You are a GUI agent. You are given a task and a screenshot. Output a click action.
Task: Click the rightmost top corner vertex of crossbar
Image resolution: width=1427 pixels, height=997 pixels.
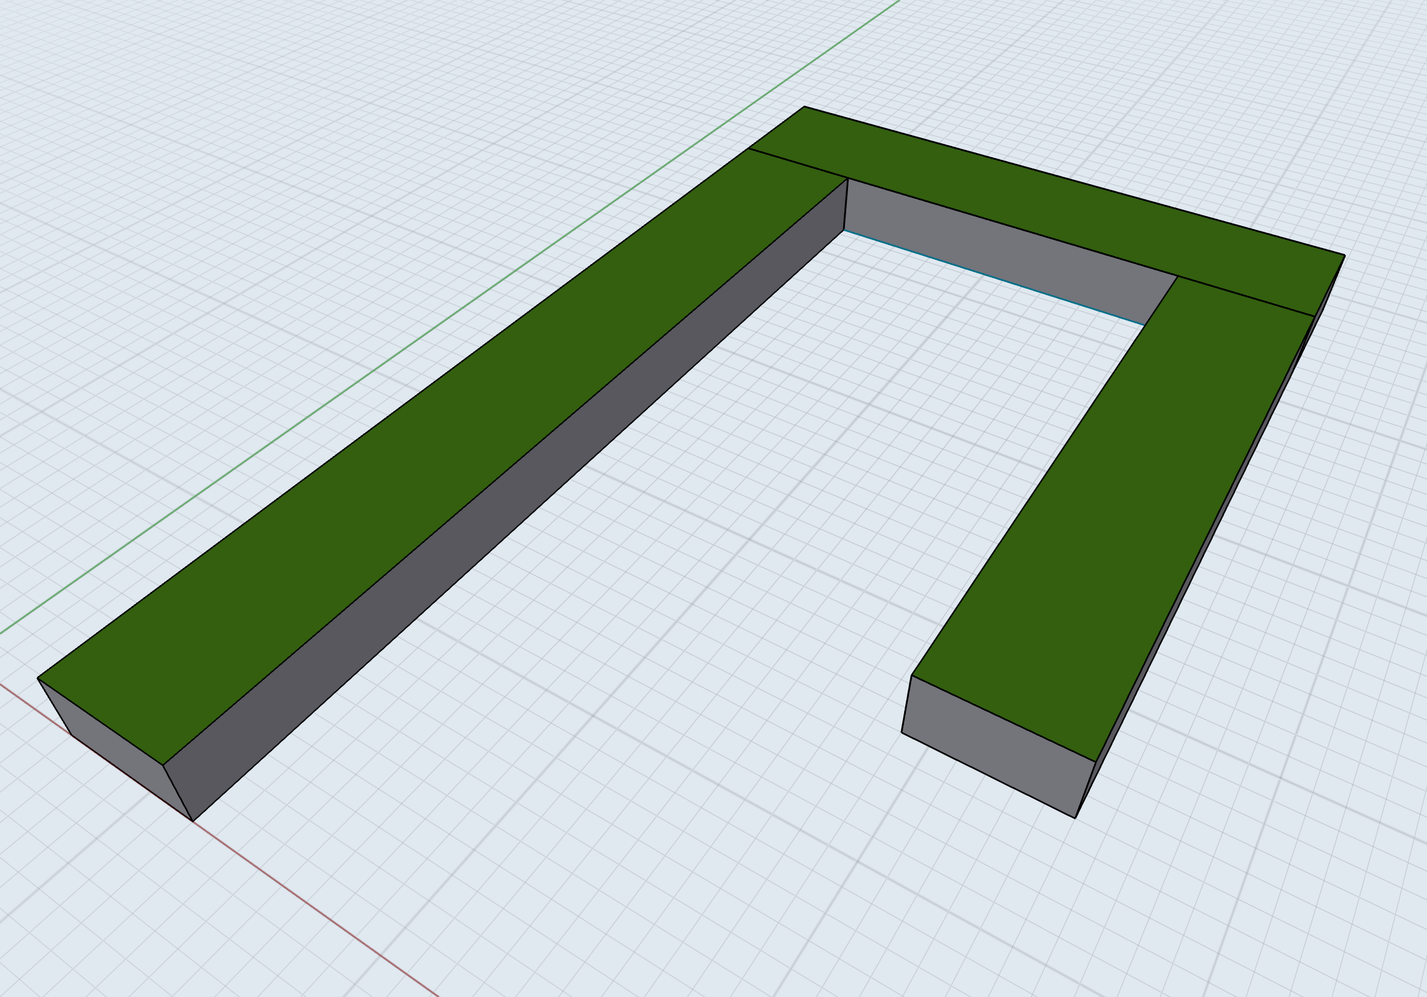[x=1345, y=255]
